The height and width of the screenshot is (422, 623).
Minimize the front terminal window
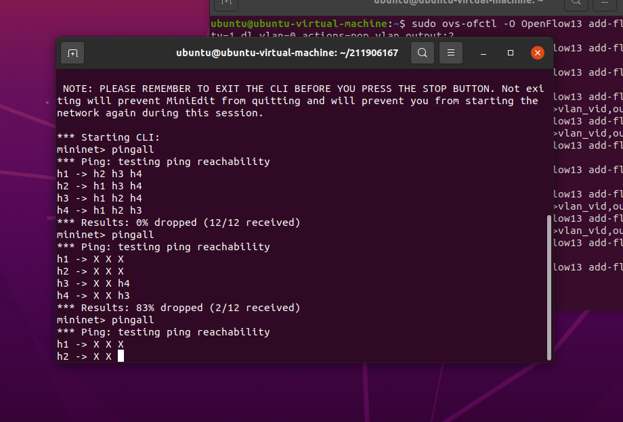coord(484,53)
